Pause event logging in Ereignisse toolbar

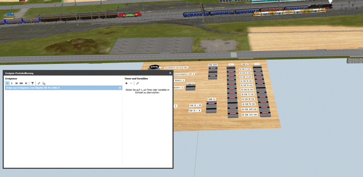(x=7, y=83)
